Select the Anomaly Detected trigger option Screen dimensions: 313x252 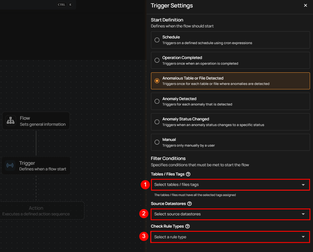[157, 101]
